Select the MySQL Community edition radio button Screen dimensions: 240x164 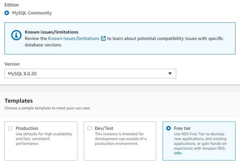(7, 13)
